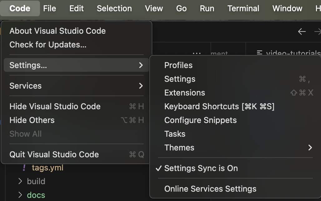Select Configure Snippets
This screenshot has height=201, width=321.
[235, 120]
